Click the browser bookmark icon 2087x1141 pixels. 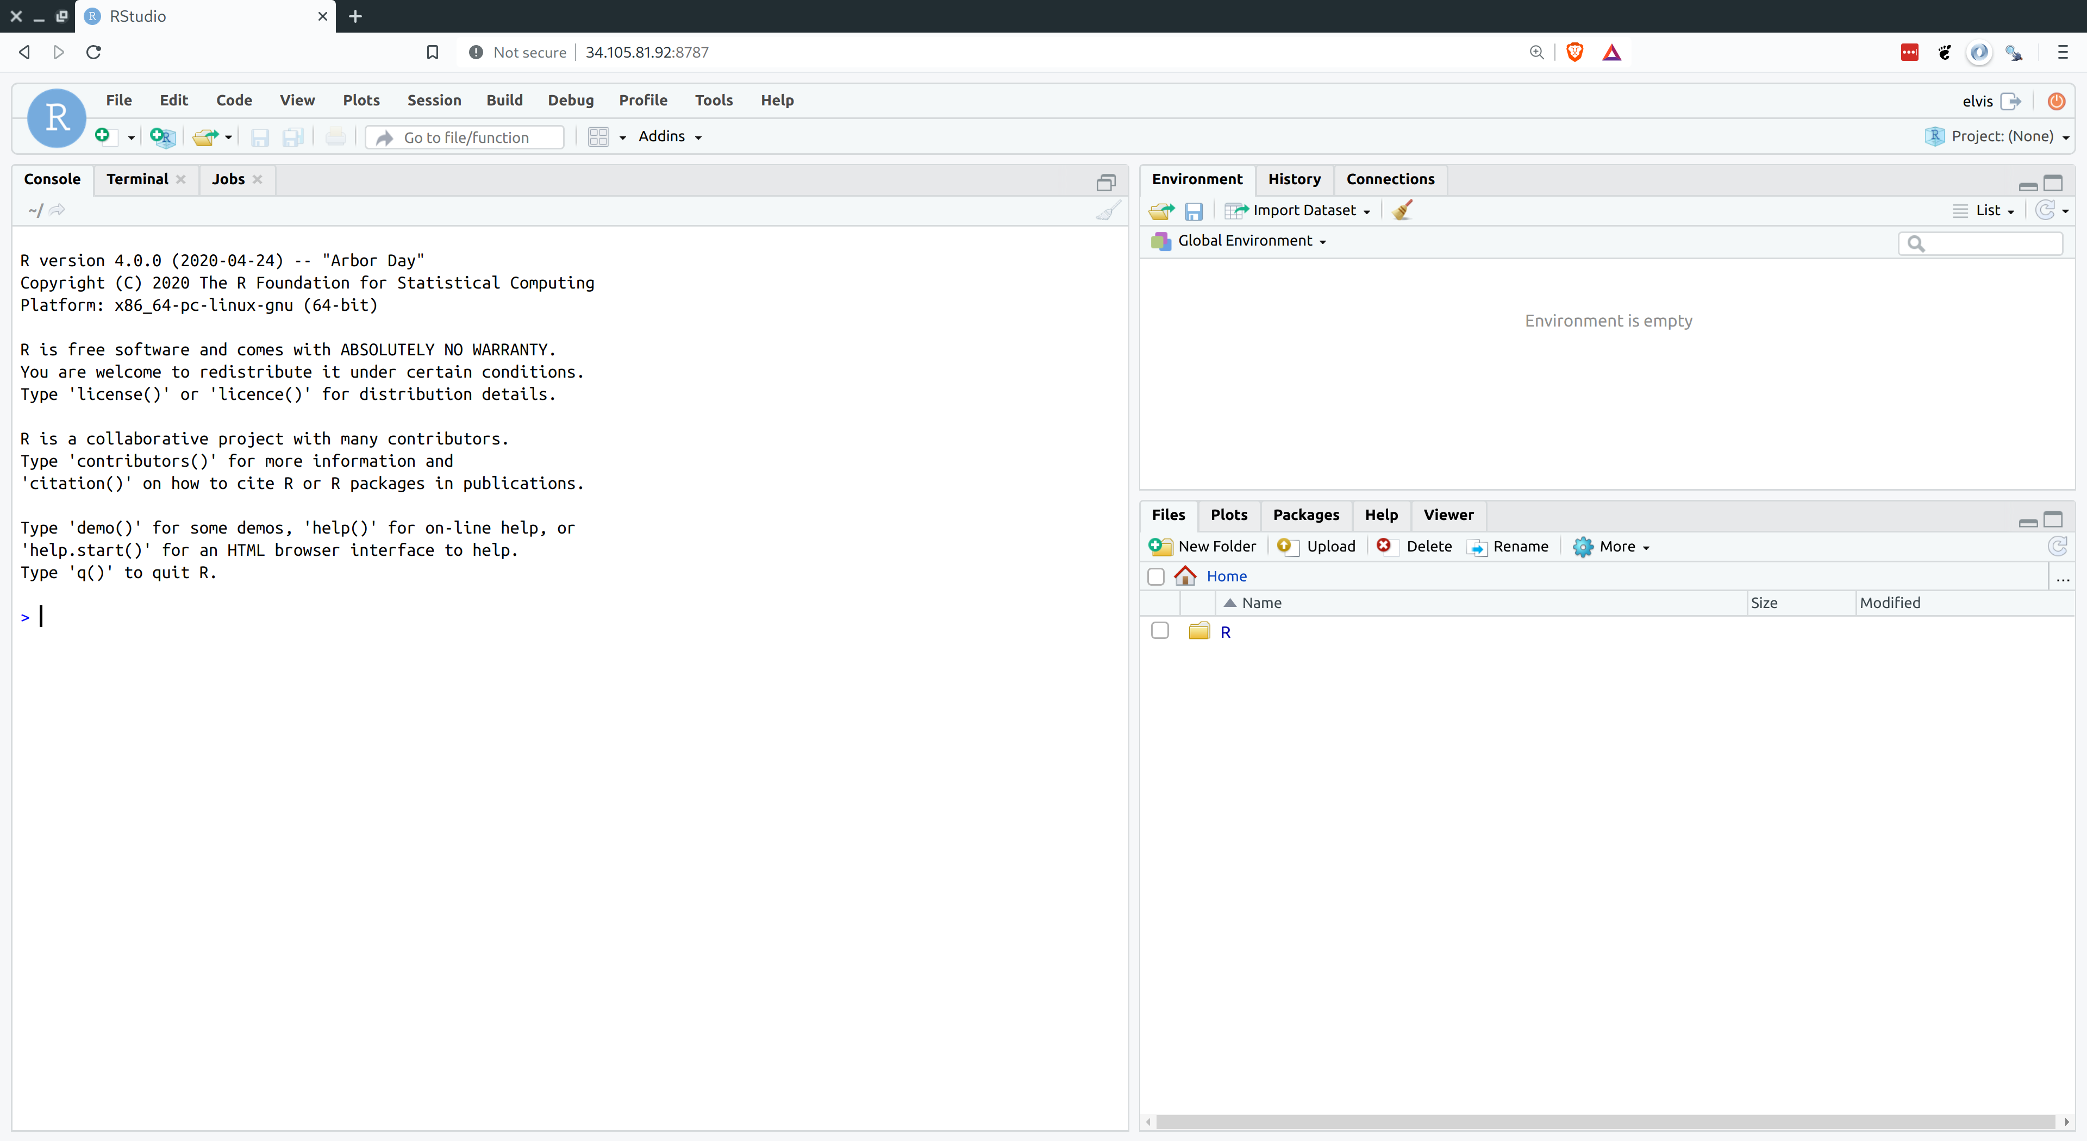[433, 52]
